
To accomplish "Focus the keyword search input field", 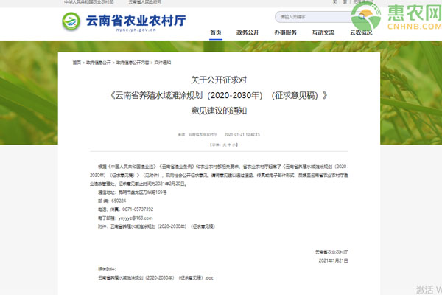I will (x=313, y=17).
